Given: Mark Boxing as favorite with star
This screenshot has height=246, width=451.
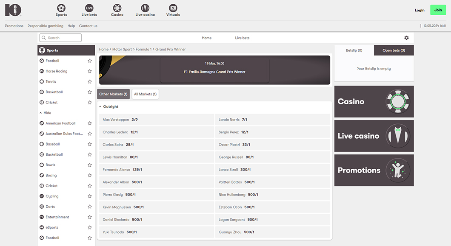Looking at the screenshot, I should pyautogui.click(x=90, y=176).
